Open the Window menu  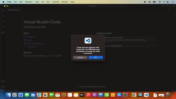click(x=65, y=2)
